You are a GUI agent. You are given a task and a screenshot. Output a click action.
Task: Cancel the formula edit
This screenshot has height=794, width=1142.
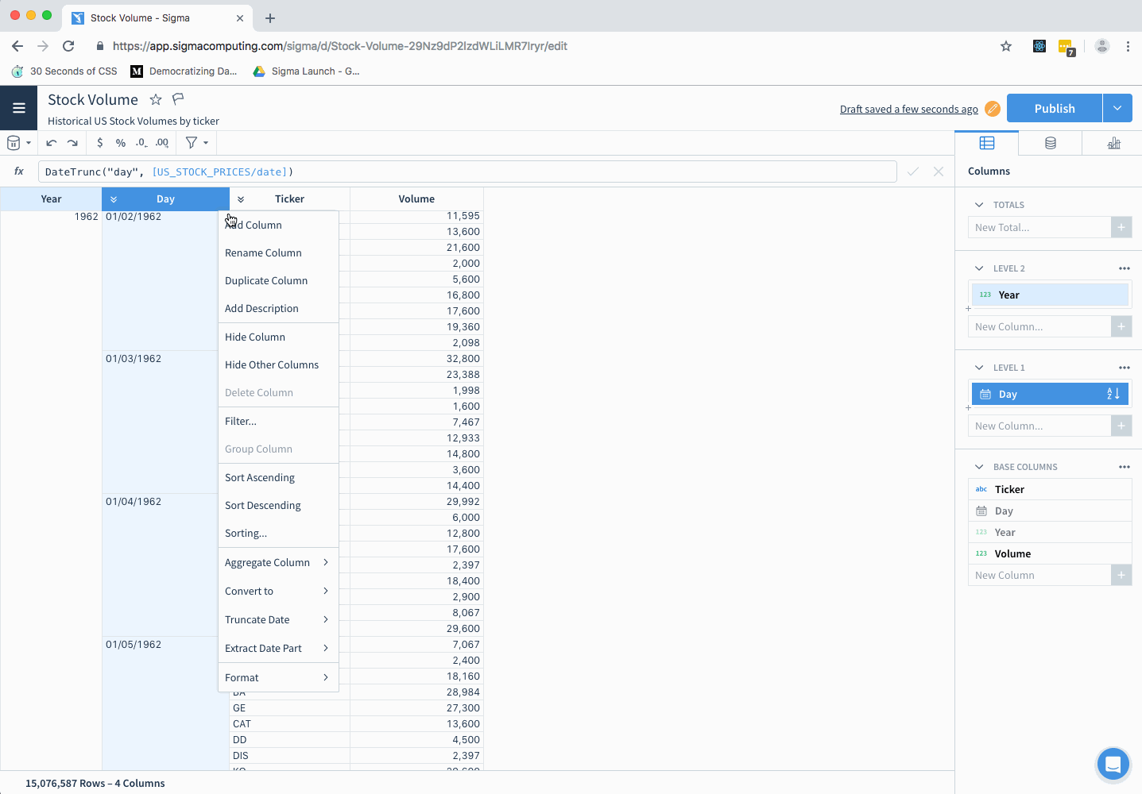(939, 172)
